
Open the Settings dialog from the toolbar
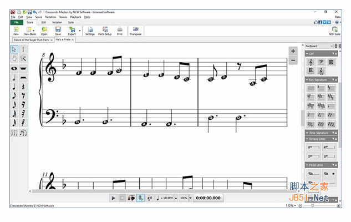pos(90,31)
